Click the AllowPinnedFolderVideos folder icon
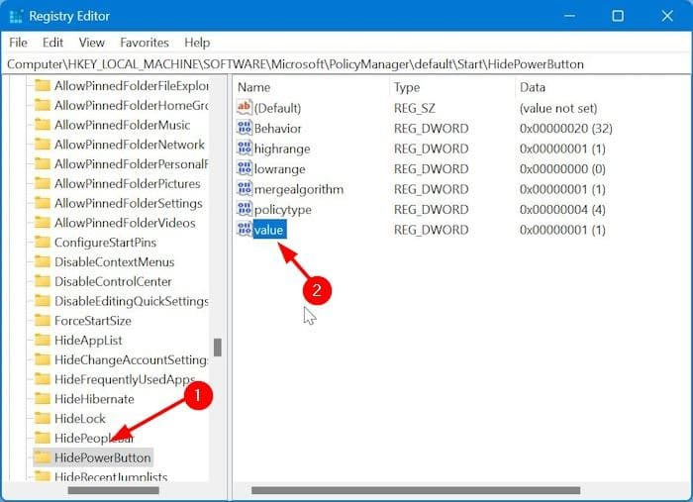 [x=43, y=222]
